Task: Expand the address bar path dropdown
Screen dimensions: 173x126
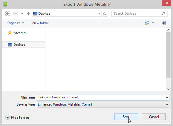Action: click(99, 14)
